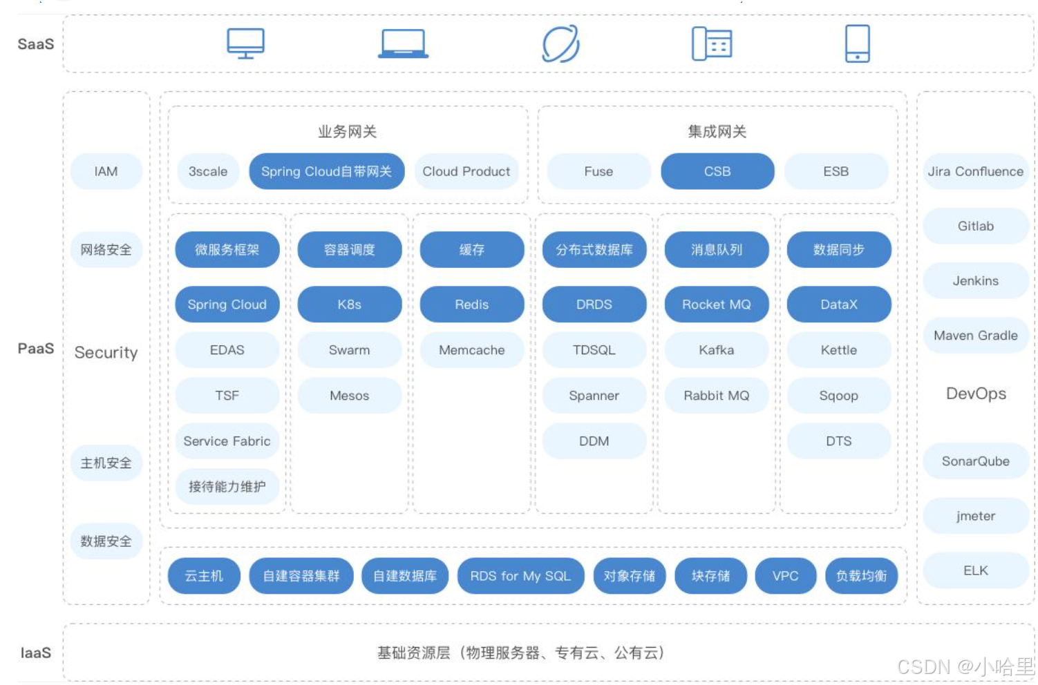
Task: Click the Rabbit MQ pill
Action: pyautogui.click(x=717, y=396)
